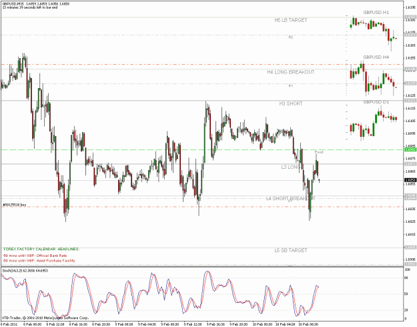Click price scale value 1.6065
The image size is (417, 327).
410,172
